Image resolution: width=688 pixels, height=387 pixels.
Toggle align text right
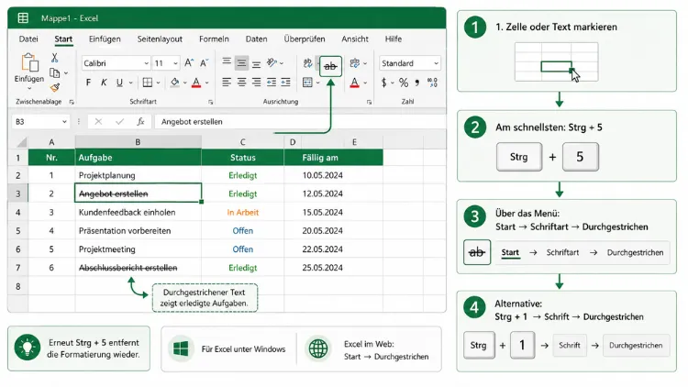pyautogui.click(x=256, y=82)
